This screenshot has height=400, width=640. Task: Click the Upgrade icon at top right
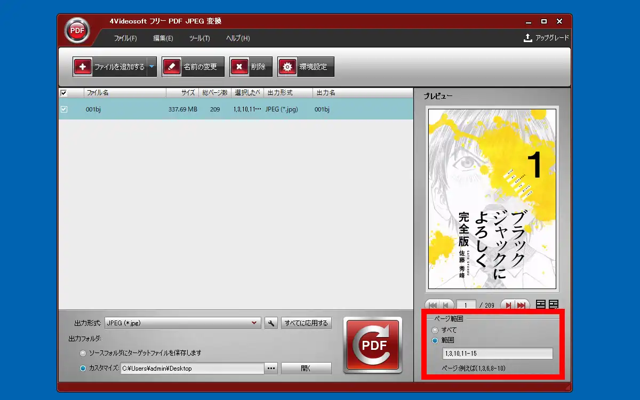coord(528,38)
